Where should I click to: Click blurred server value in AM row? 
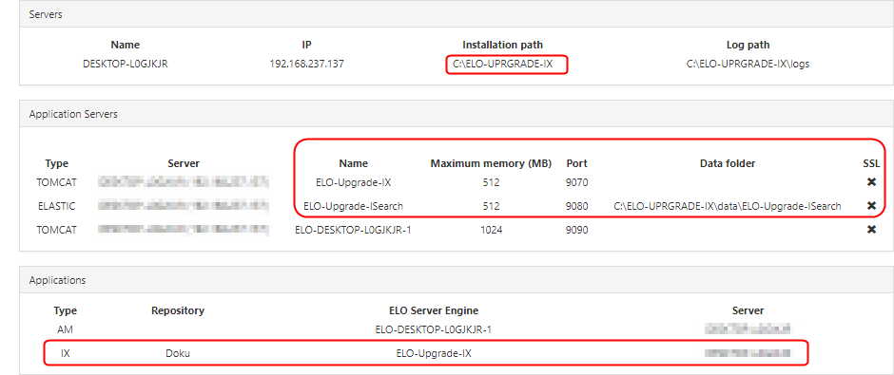748,328
